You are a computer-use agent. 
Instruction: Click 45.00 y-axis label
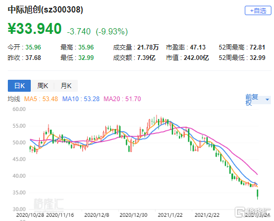click(x=19, y=159)
